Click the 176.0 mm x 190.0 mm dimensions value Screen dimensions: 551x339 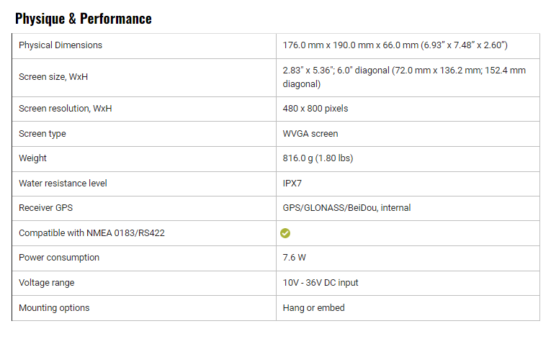pyautogui.click(x=395, y=45)
